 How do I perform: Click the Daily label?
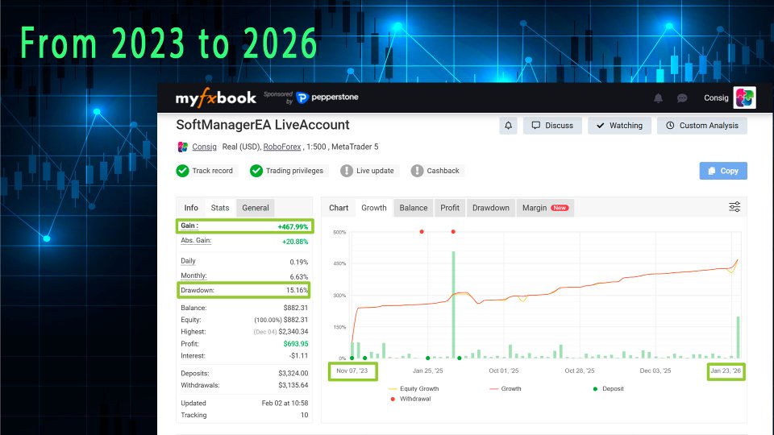(x=188, y=261)
